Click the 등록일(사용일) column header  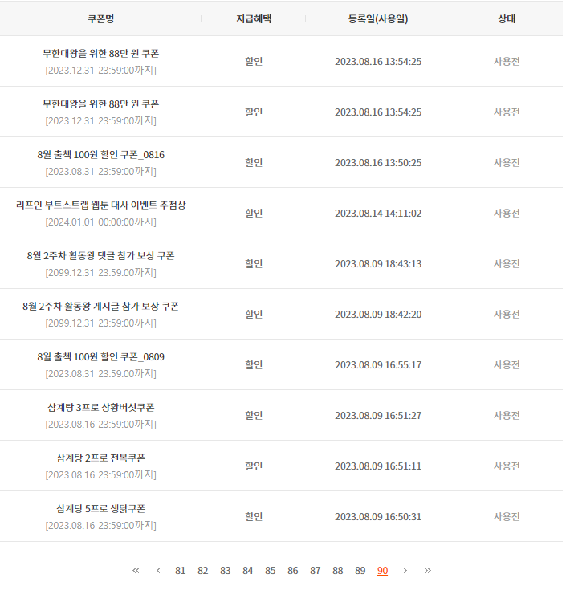click(x=377, y=18)
